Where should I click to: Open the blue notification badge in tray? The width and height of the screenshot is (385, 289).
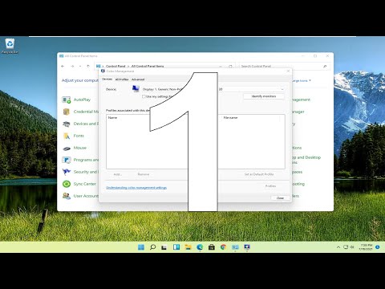pos(378,247)
